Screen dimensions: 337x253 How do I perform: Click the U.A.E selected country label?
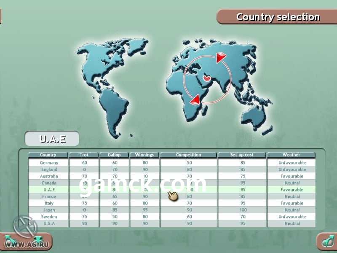click(x=51, y=139)
